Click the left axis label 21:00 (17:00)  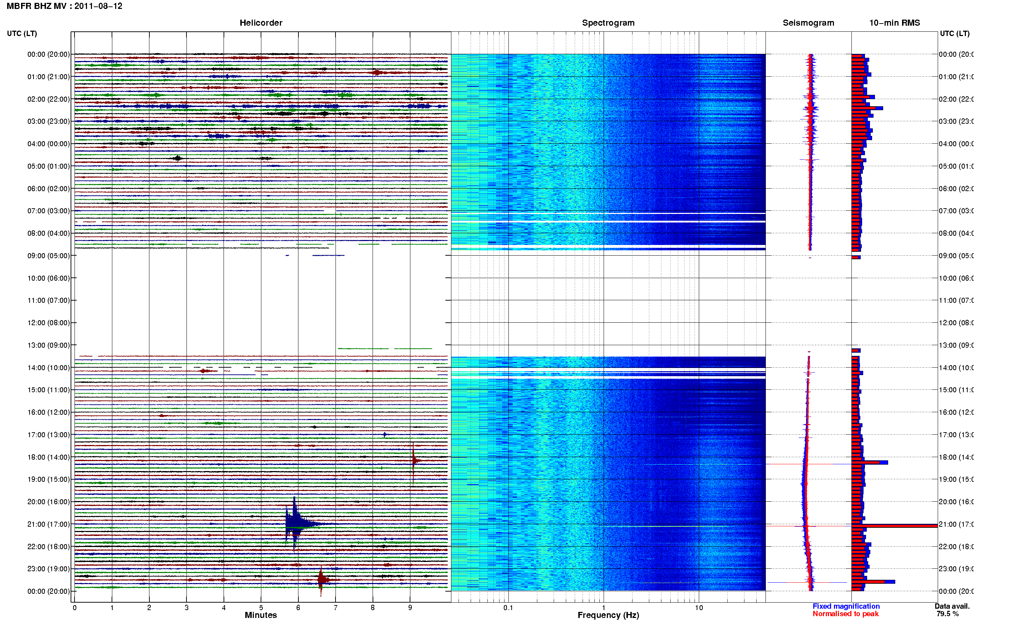(x=48, y=524)
